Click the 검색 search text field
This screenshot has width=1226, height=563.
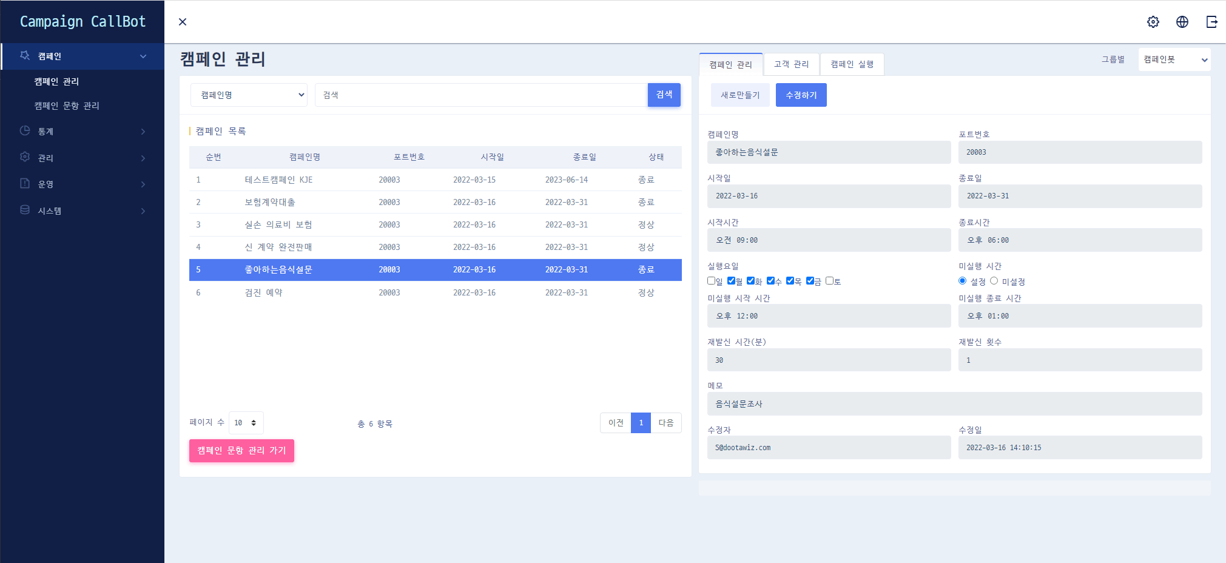[x=480, y=95]
